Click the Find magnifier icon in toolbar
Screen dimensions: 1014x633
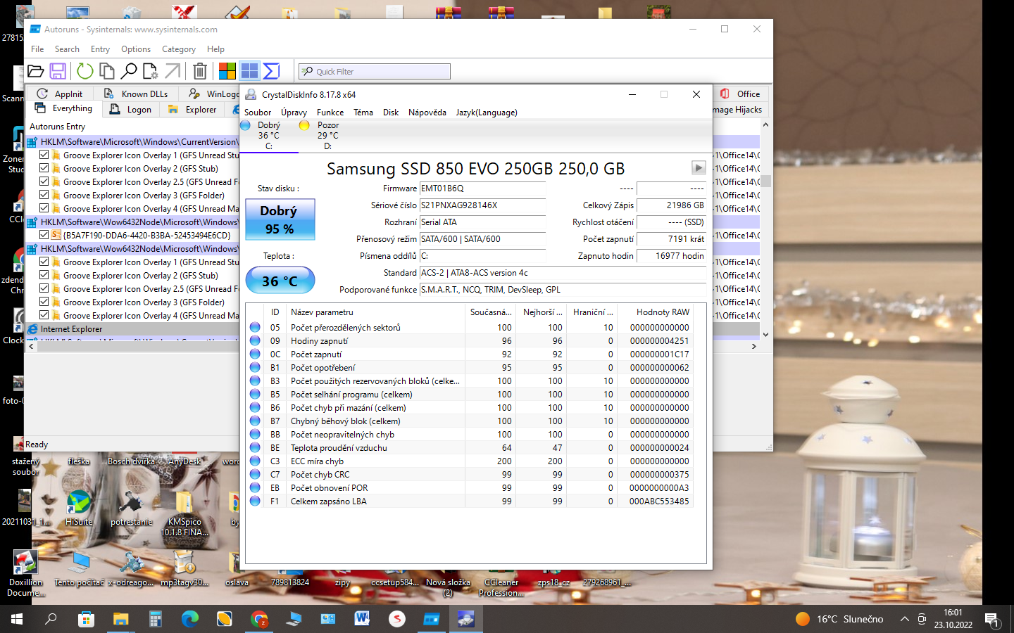[129, 71]
